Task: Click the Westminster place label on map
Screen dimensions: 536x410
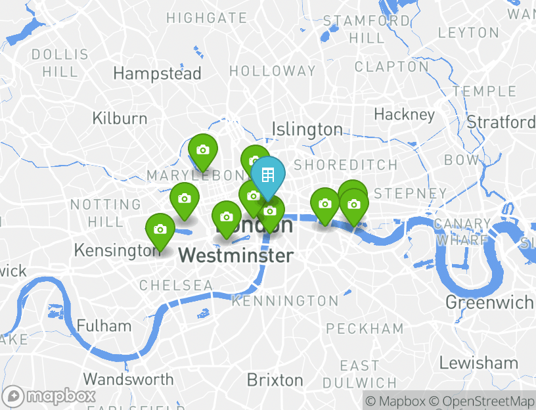Action: point(236,256)
